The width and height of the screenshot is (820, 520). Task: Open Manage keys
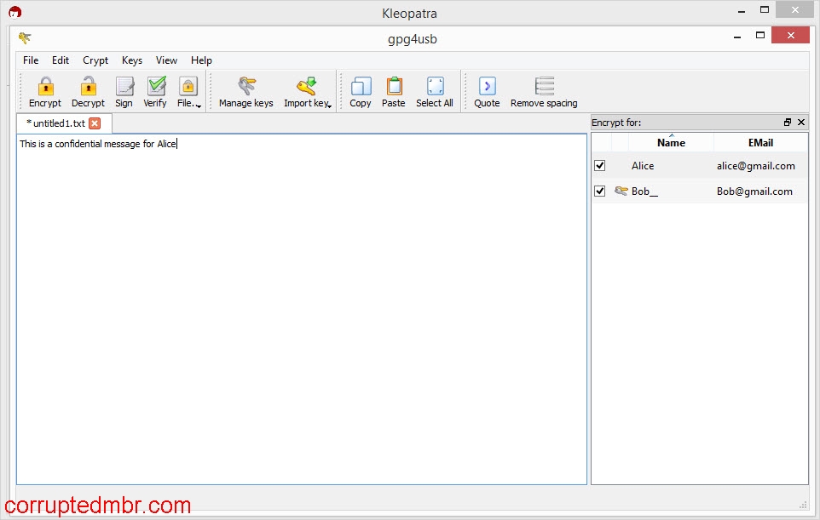245,89
